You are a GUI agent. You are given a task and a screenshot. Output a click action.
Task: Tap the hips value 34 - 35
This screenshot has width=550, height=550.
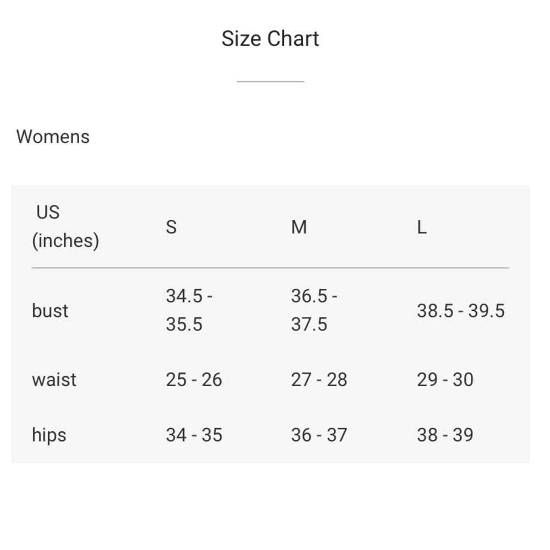coord(194,435)
